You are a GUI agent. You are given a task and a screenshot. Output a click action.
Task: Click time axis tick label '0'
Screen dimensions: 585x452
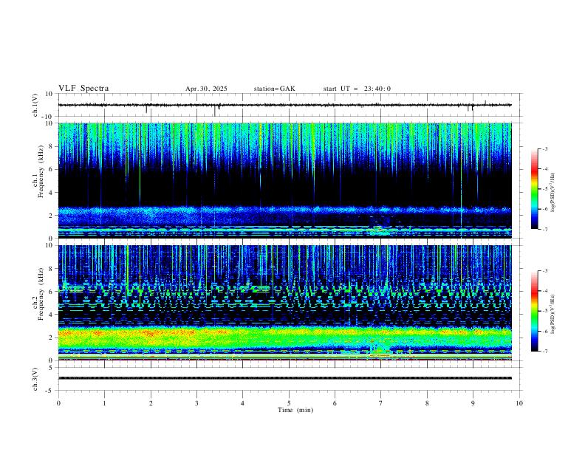tap(58, 403)
